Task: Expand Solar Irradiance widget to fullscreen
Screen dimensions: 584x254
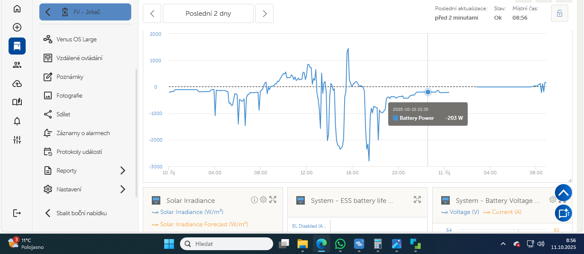Action: coord(273,199)
